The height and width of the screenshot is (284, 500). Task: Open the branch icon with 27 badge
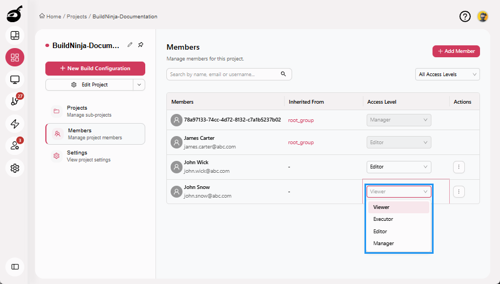pyautogui.click(x=15, y=102)
